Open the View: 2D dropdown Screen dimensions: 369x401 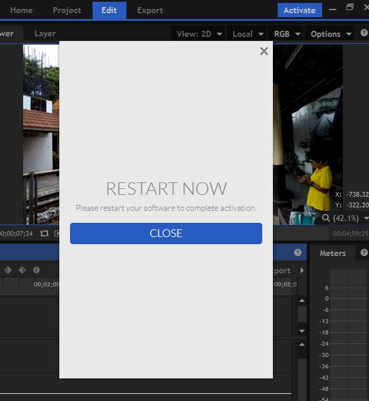click(x=199, y=34)
